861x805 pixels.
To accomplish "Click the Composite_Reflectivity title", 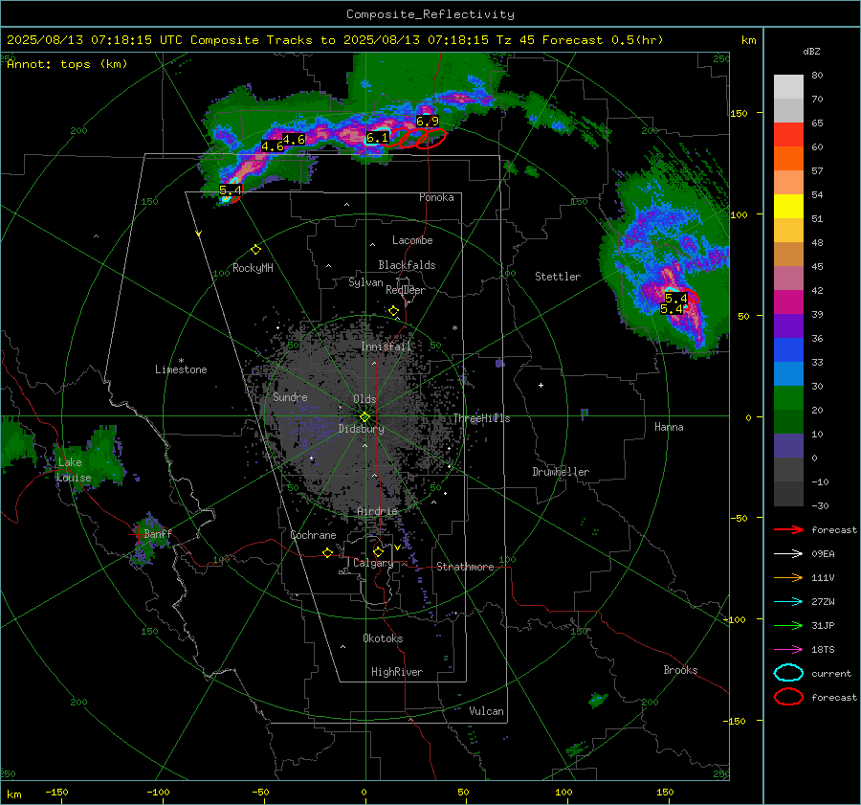I will 430,14.
